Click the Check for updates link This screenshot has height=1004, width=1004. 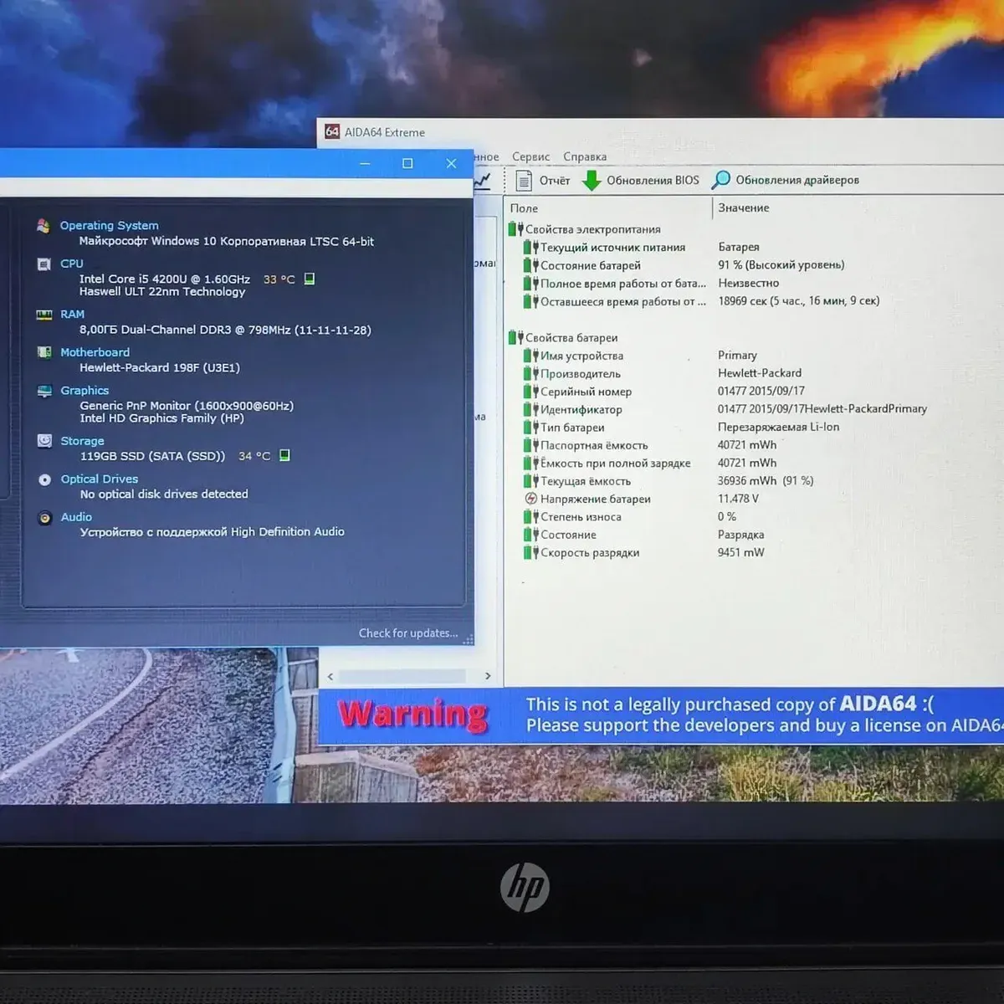click(x=408, y=633)
